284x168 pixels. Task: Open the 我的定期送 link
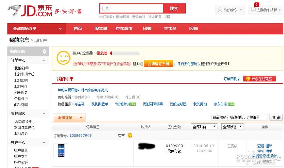pyautogui.click(x=178, y=104)
